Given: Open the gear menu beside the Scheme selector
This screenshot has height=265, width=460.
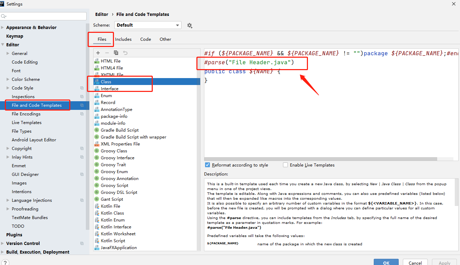Looking at the screenshot, I should tap(189, 25).
